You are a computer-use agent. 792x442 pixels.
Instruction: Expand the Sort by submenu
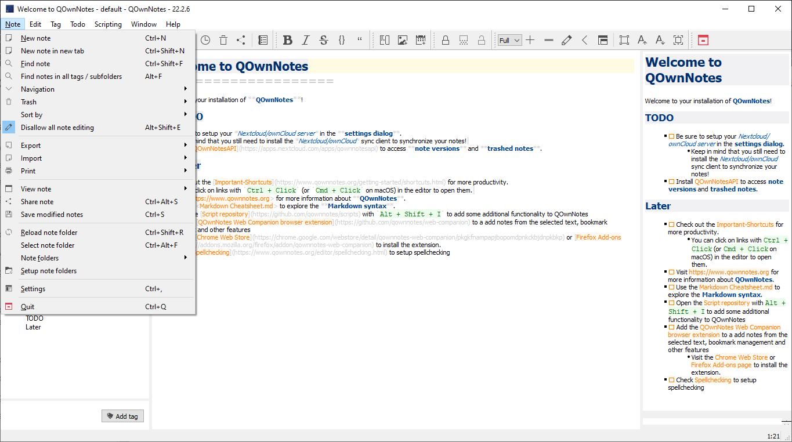tap(98, 115)
